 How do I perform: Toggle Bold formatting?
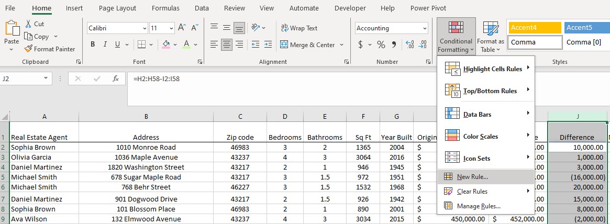tap(93, 44)
